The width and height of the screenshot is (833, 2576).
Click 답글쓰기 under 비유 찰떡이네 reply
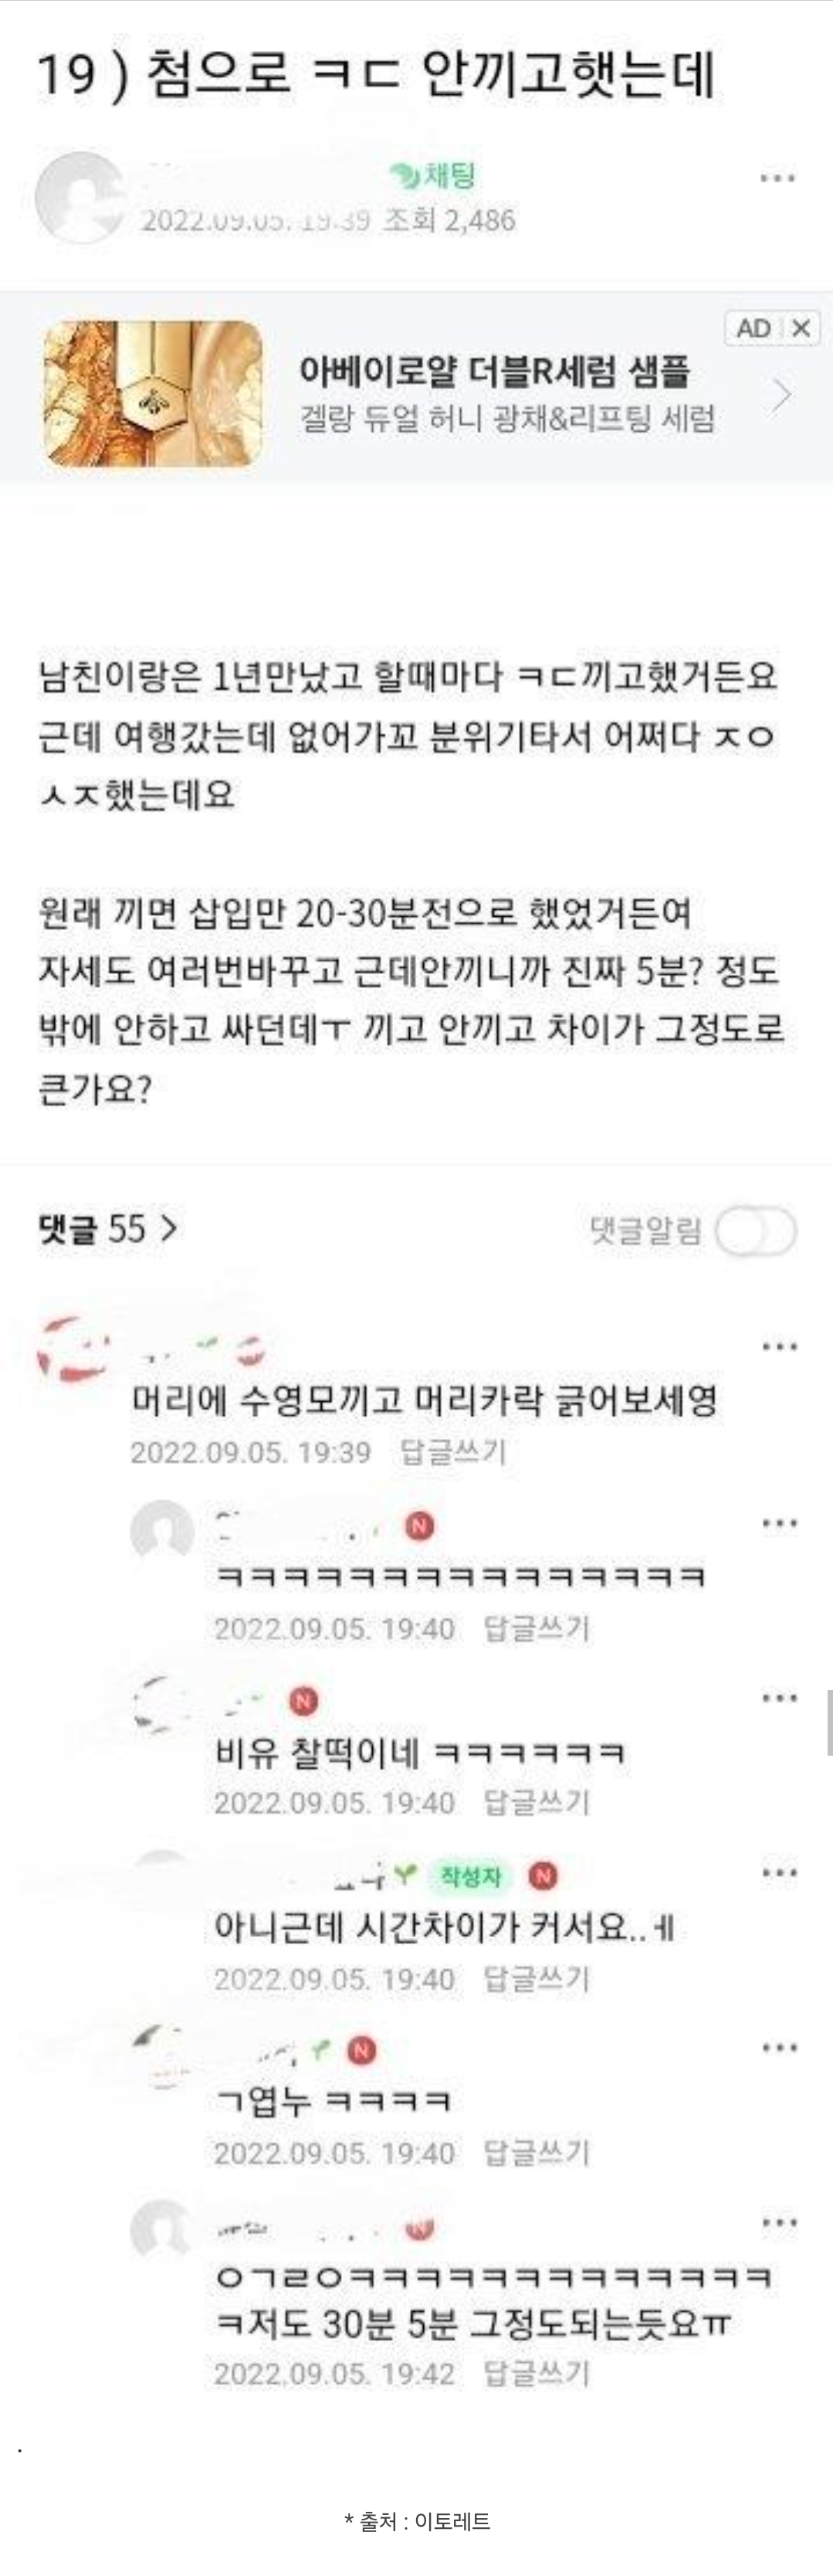point(536,1802)
